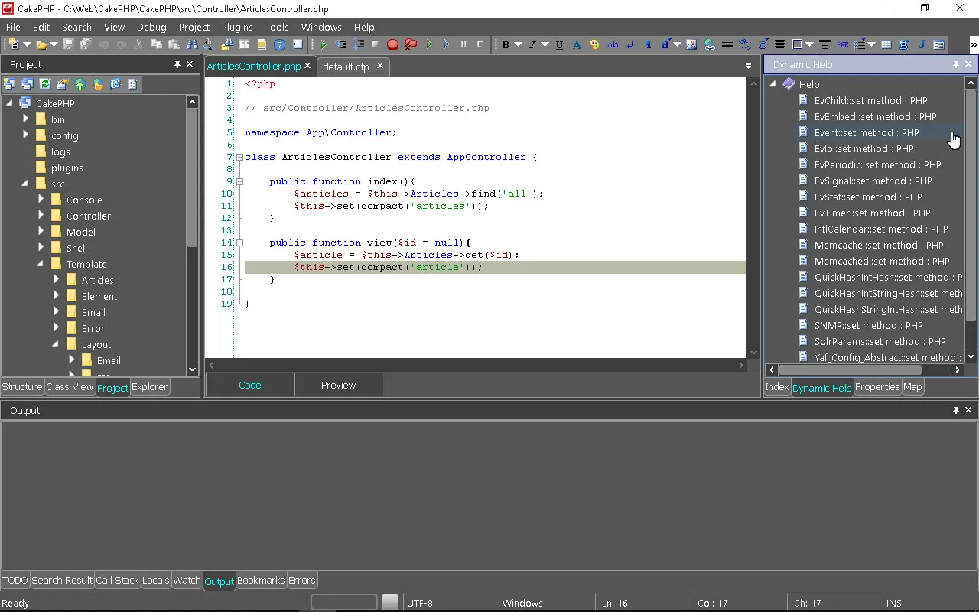Screen dimensions: 979x612
Task: Click the Find binoculars icon in the toolbar
Action: point(193,44)
